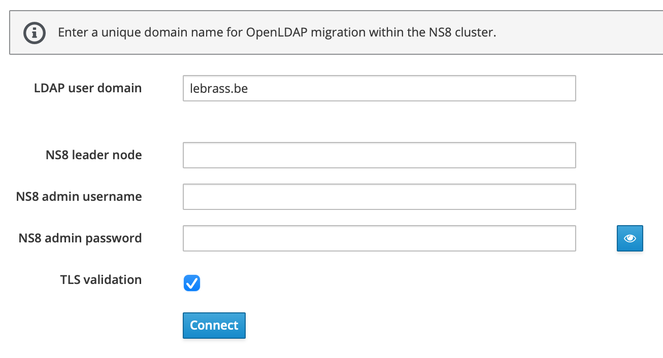Click the "TLS validation" label text
Screen dimensions: 663x358
[x=101, y=280]
